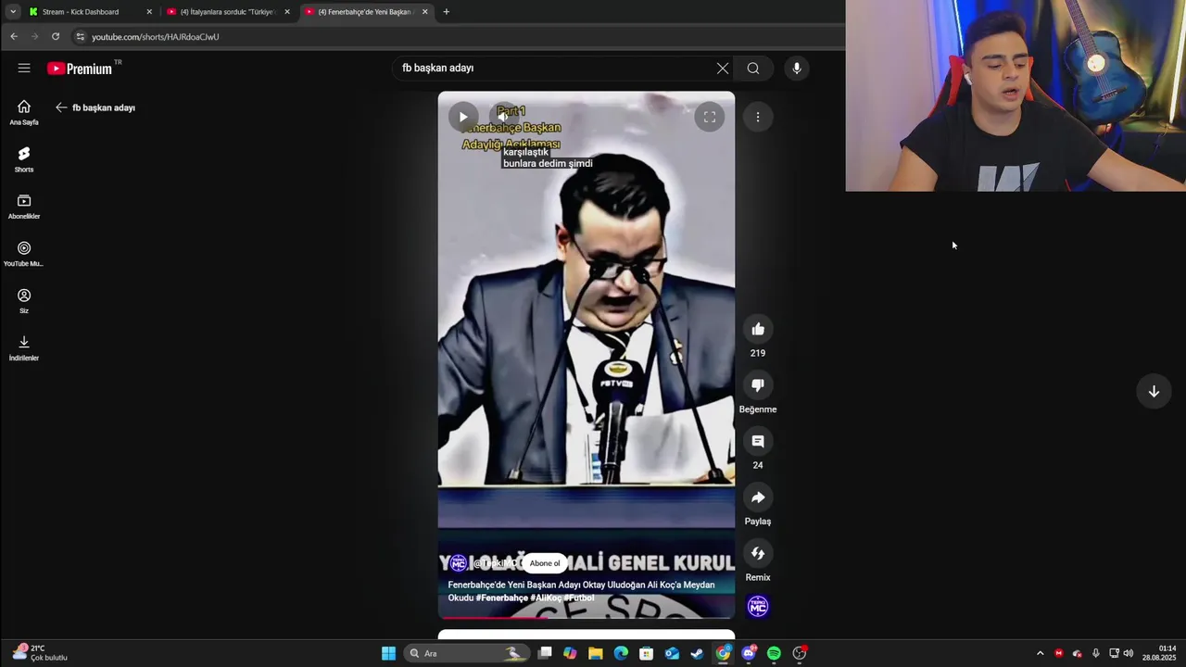Expand the tab search dropdown

[x=13, y=12]
